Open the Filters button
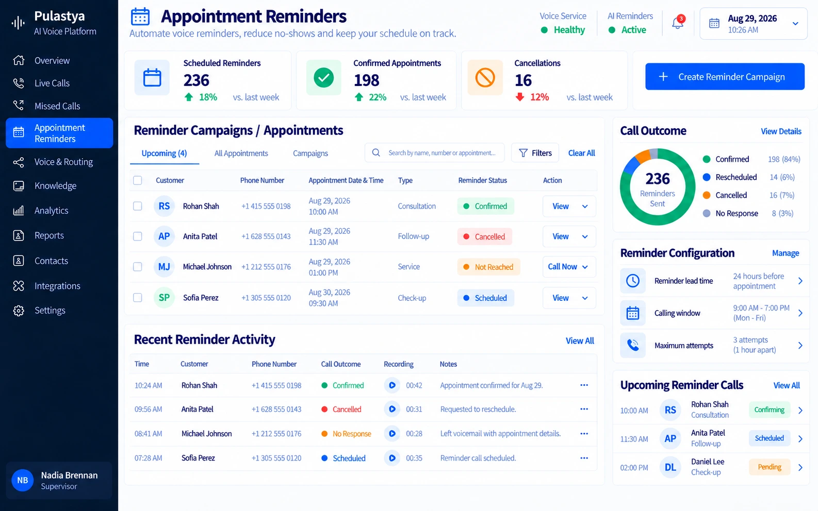 [535, 153]
